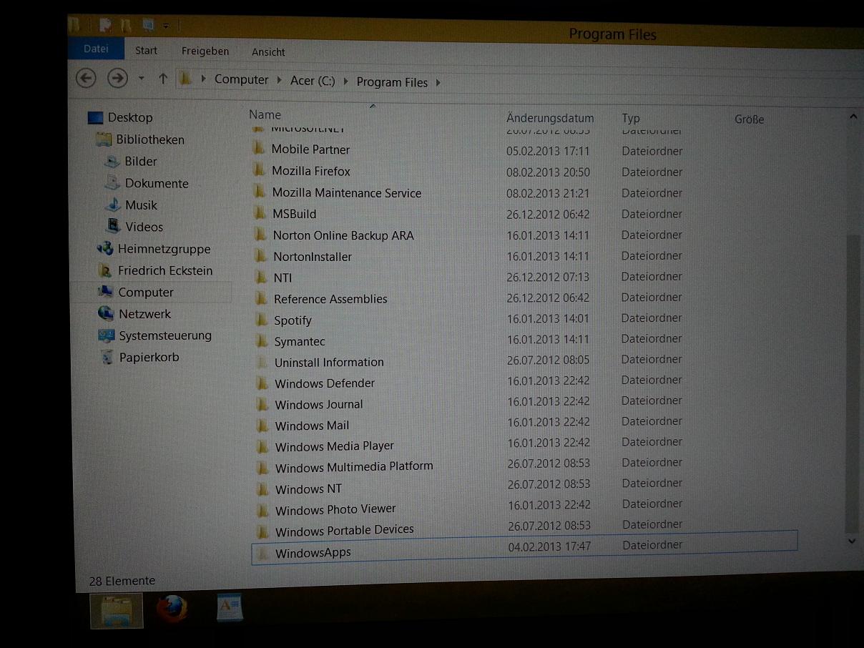Select the Windows Defender folder icon
864x648 pixels.
click(x=263, y=383)
